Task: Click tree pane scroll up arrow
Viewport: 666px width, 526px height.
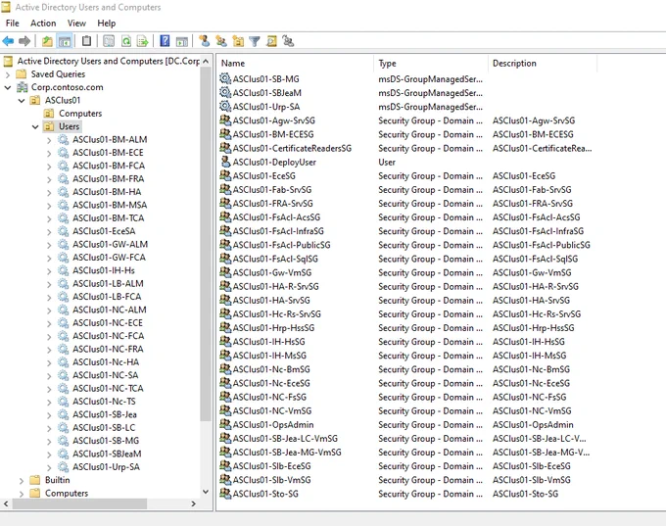Action: tap(206, 61)
